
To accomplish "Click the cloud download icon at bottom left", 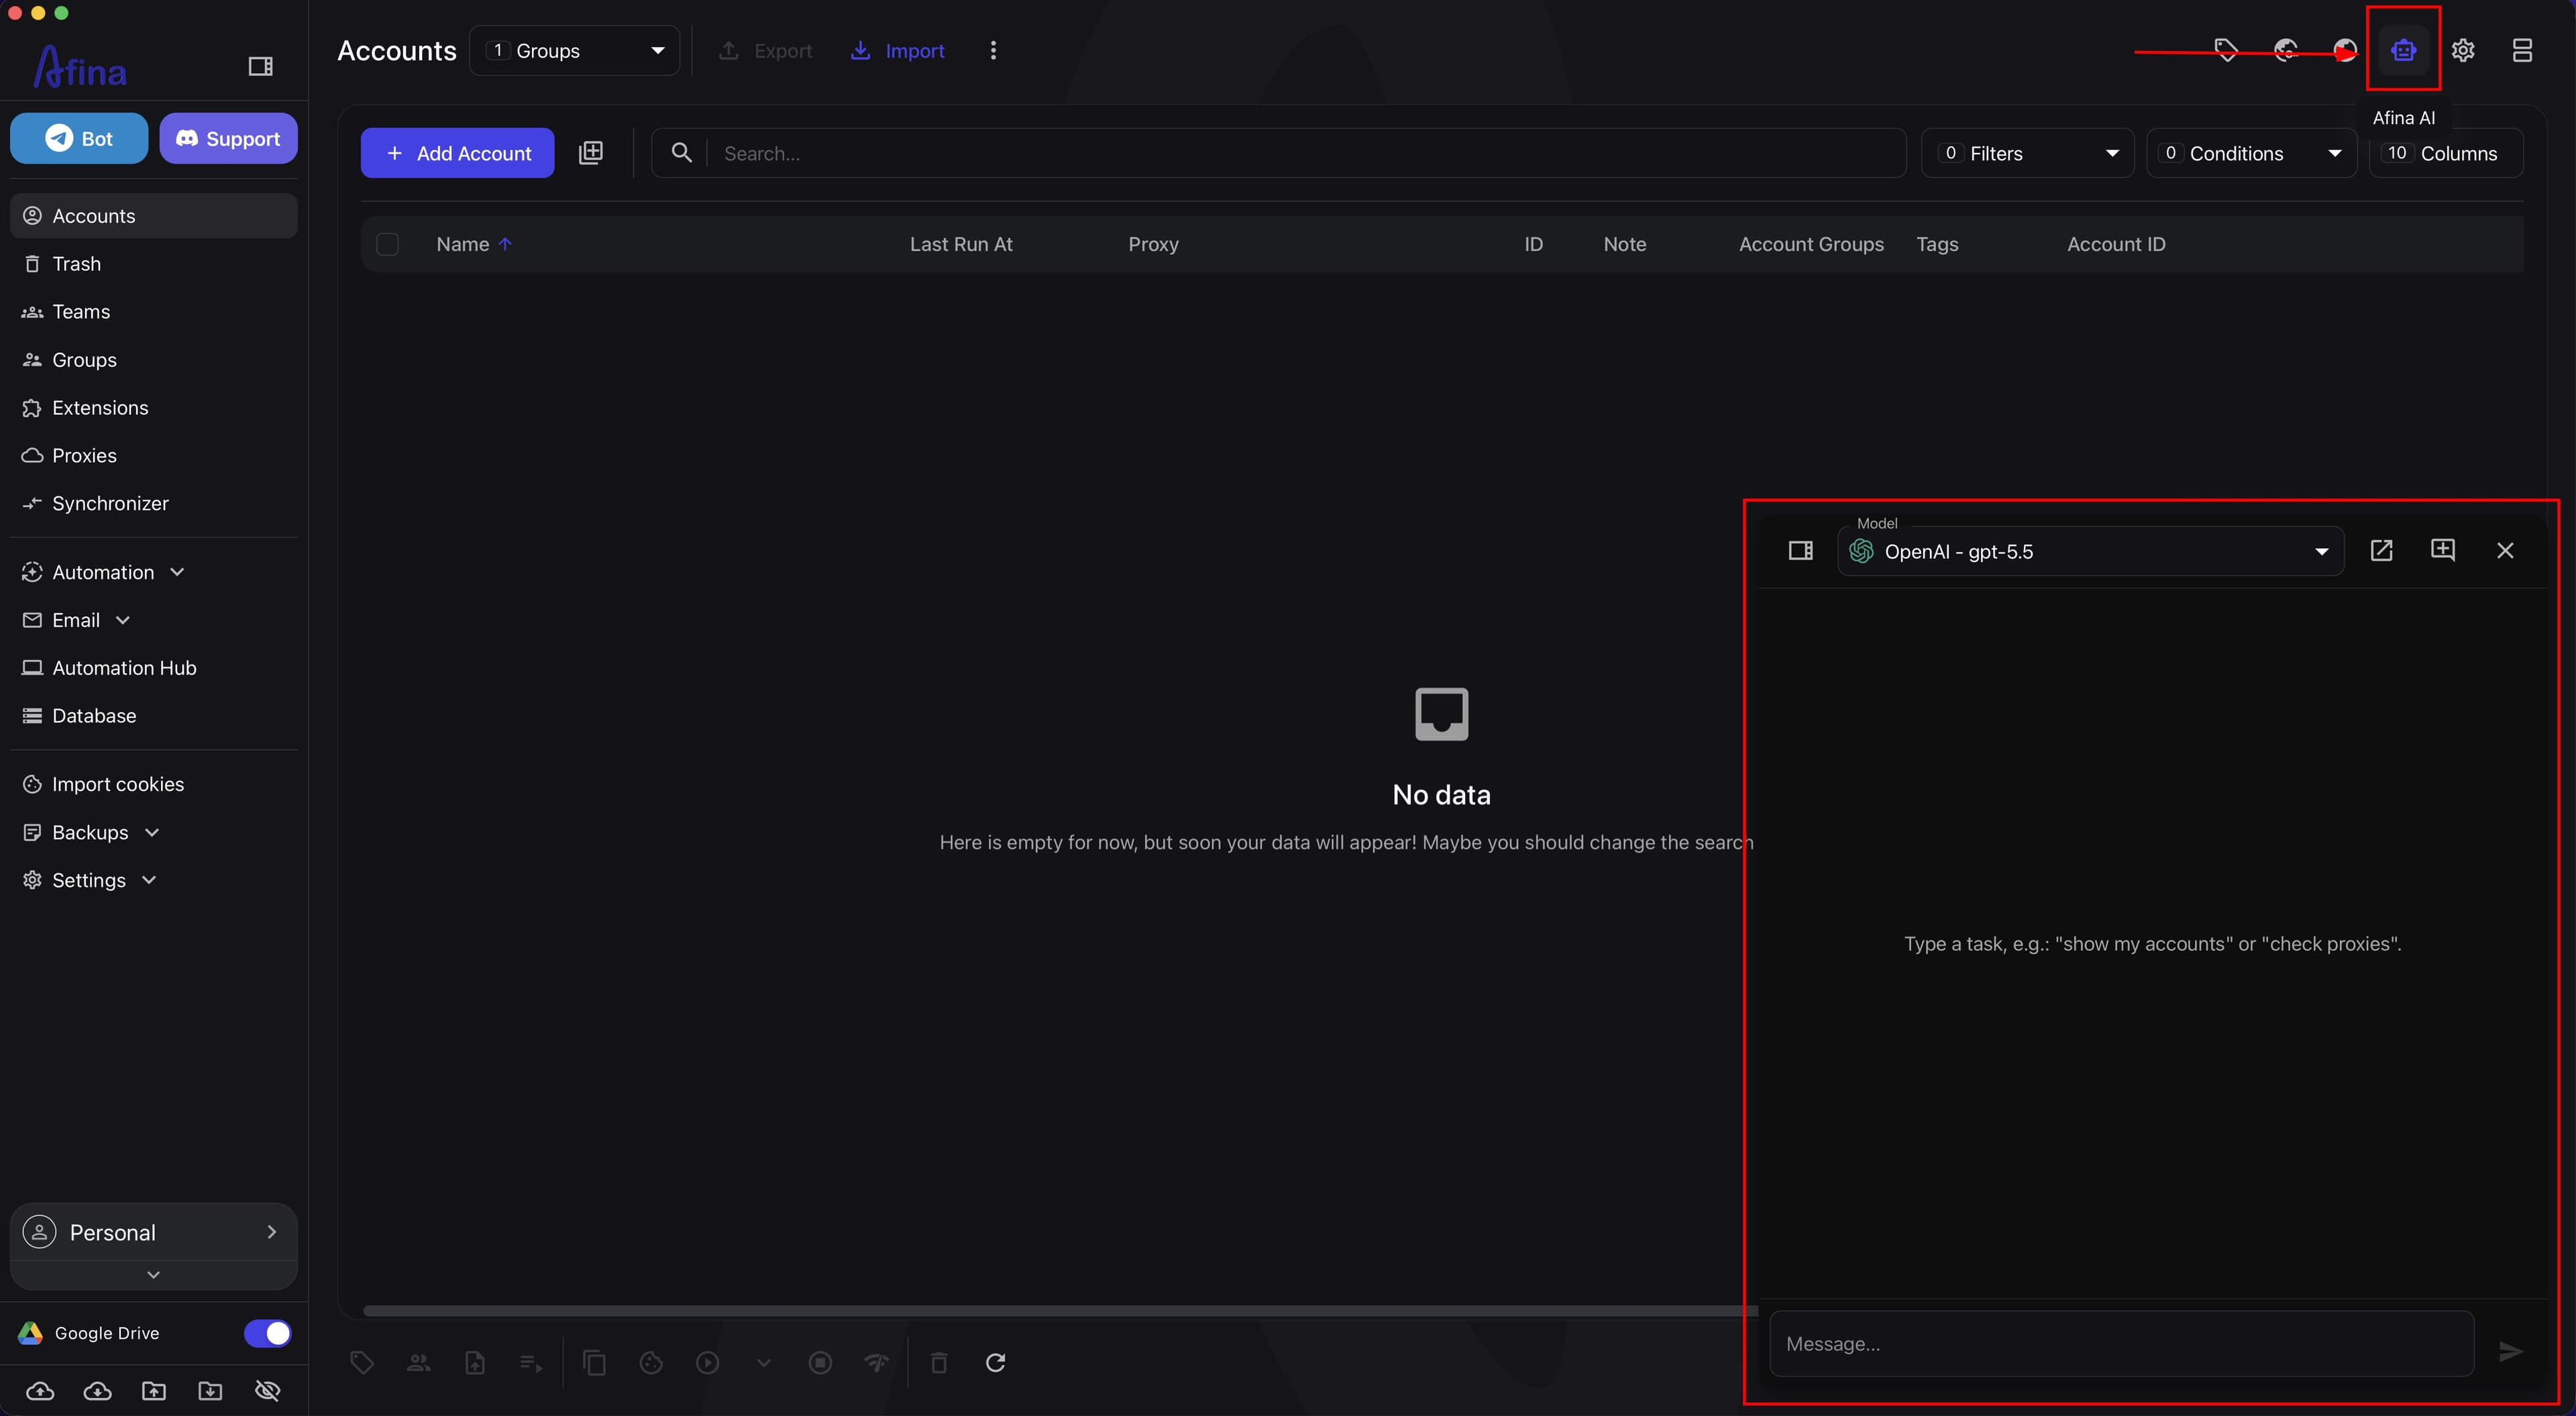I will (x=97, y=1391).
